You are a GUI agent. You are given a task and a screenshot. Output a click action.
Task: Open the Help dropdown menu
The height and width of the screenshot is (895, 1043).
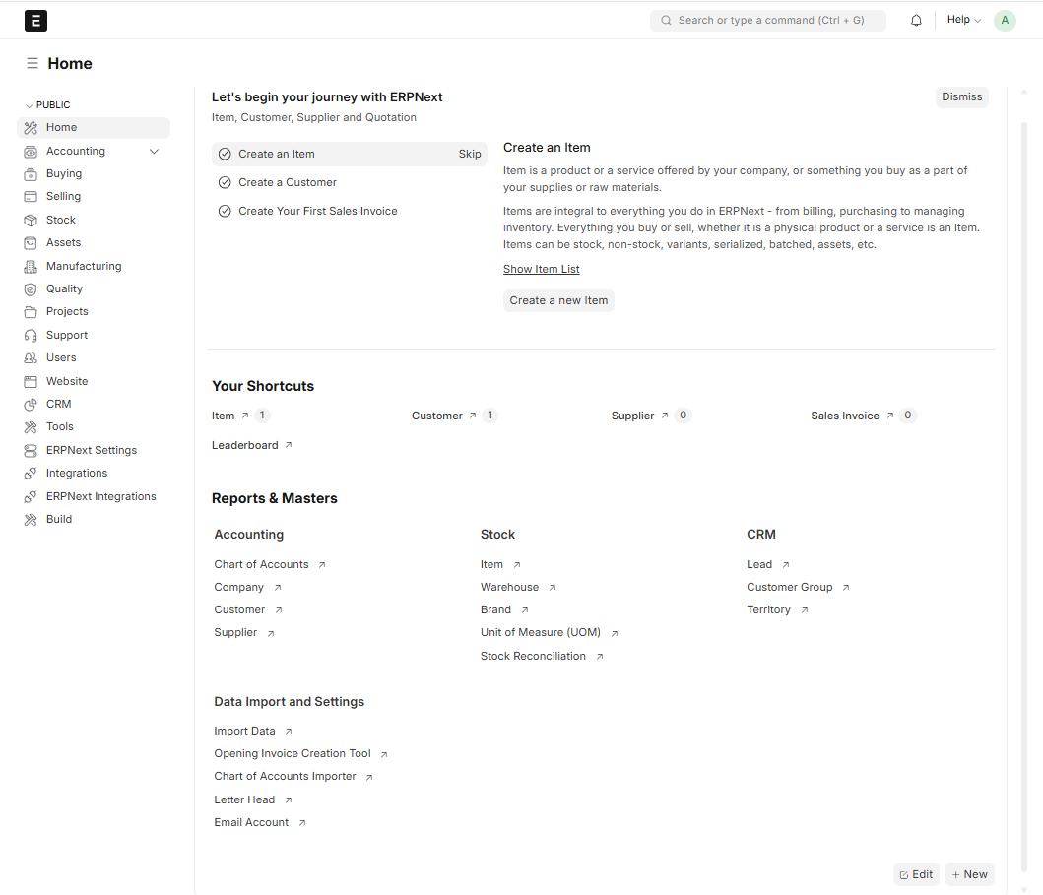[964, 20]
